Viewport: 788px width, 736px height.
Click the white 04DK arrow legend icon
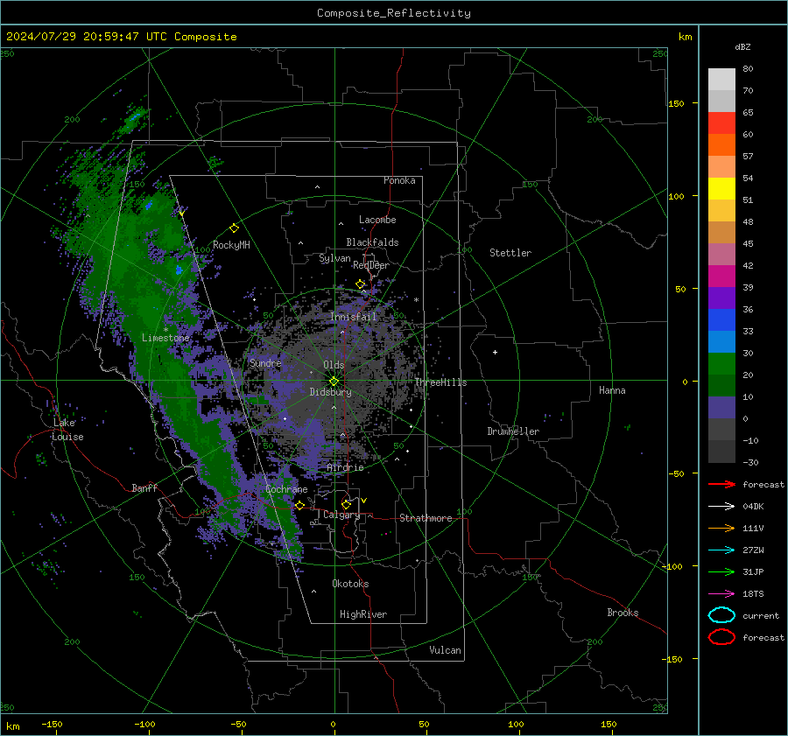click(x=721, y=506)
